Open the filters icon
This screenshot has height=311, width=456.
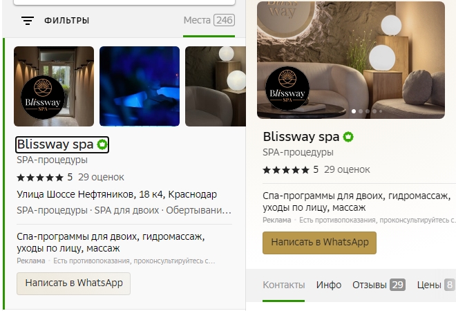pos(28,21)
